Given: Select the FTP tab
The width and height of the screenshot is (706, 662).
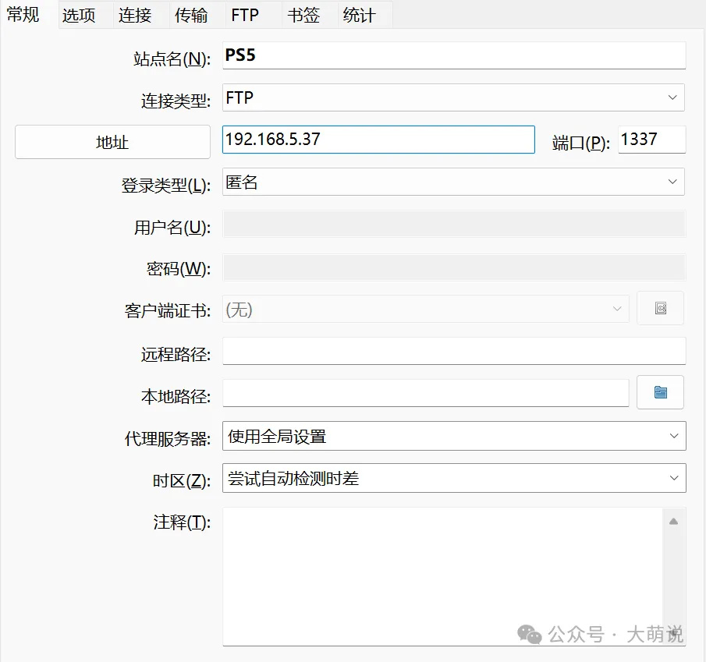Looking at the screenshot, I should tap(245, 16).
